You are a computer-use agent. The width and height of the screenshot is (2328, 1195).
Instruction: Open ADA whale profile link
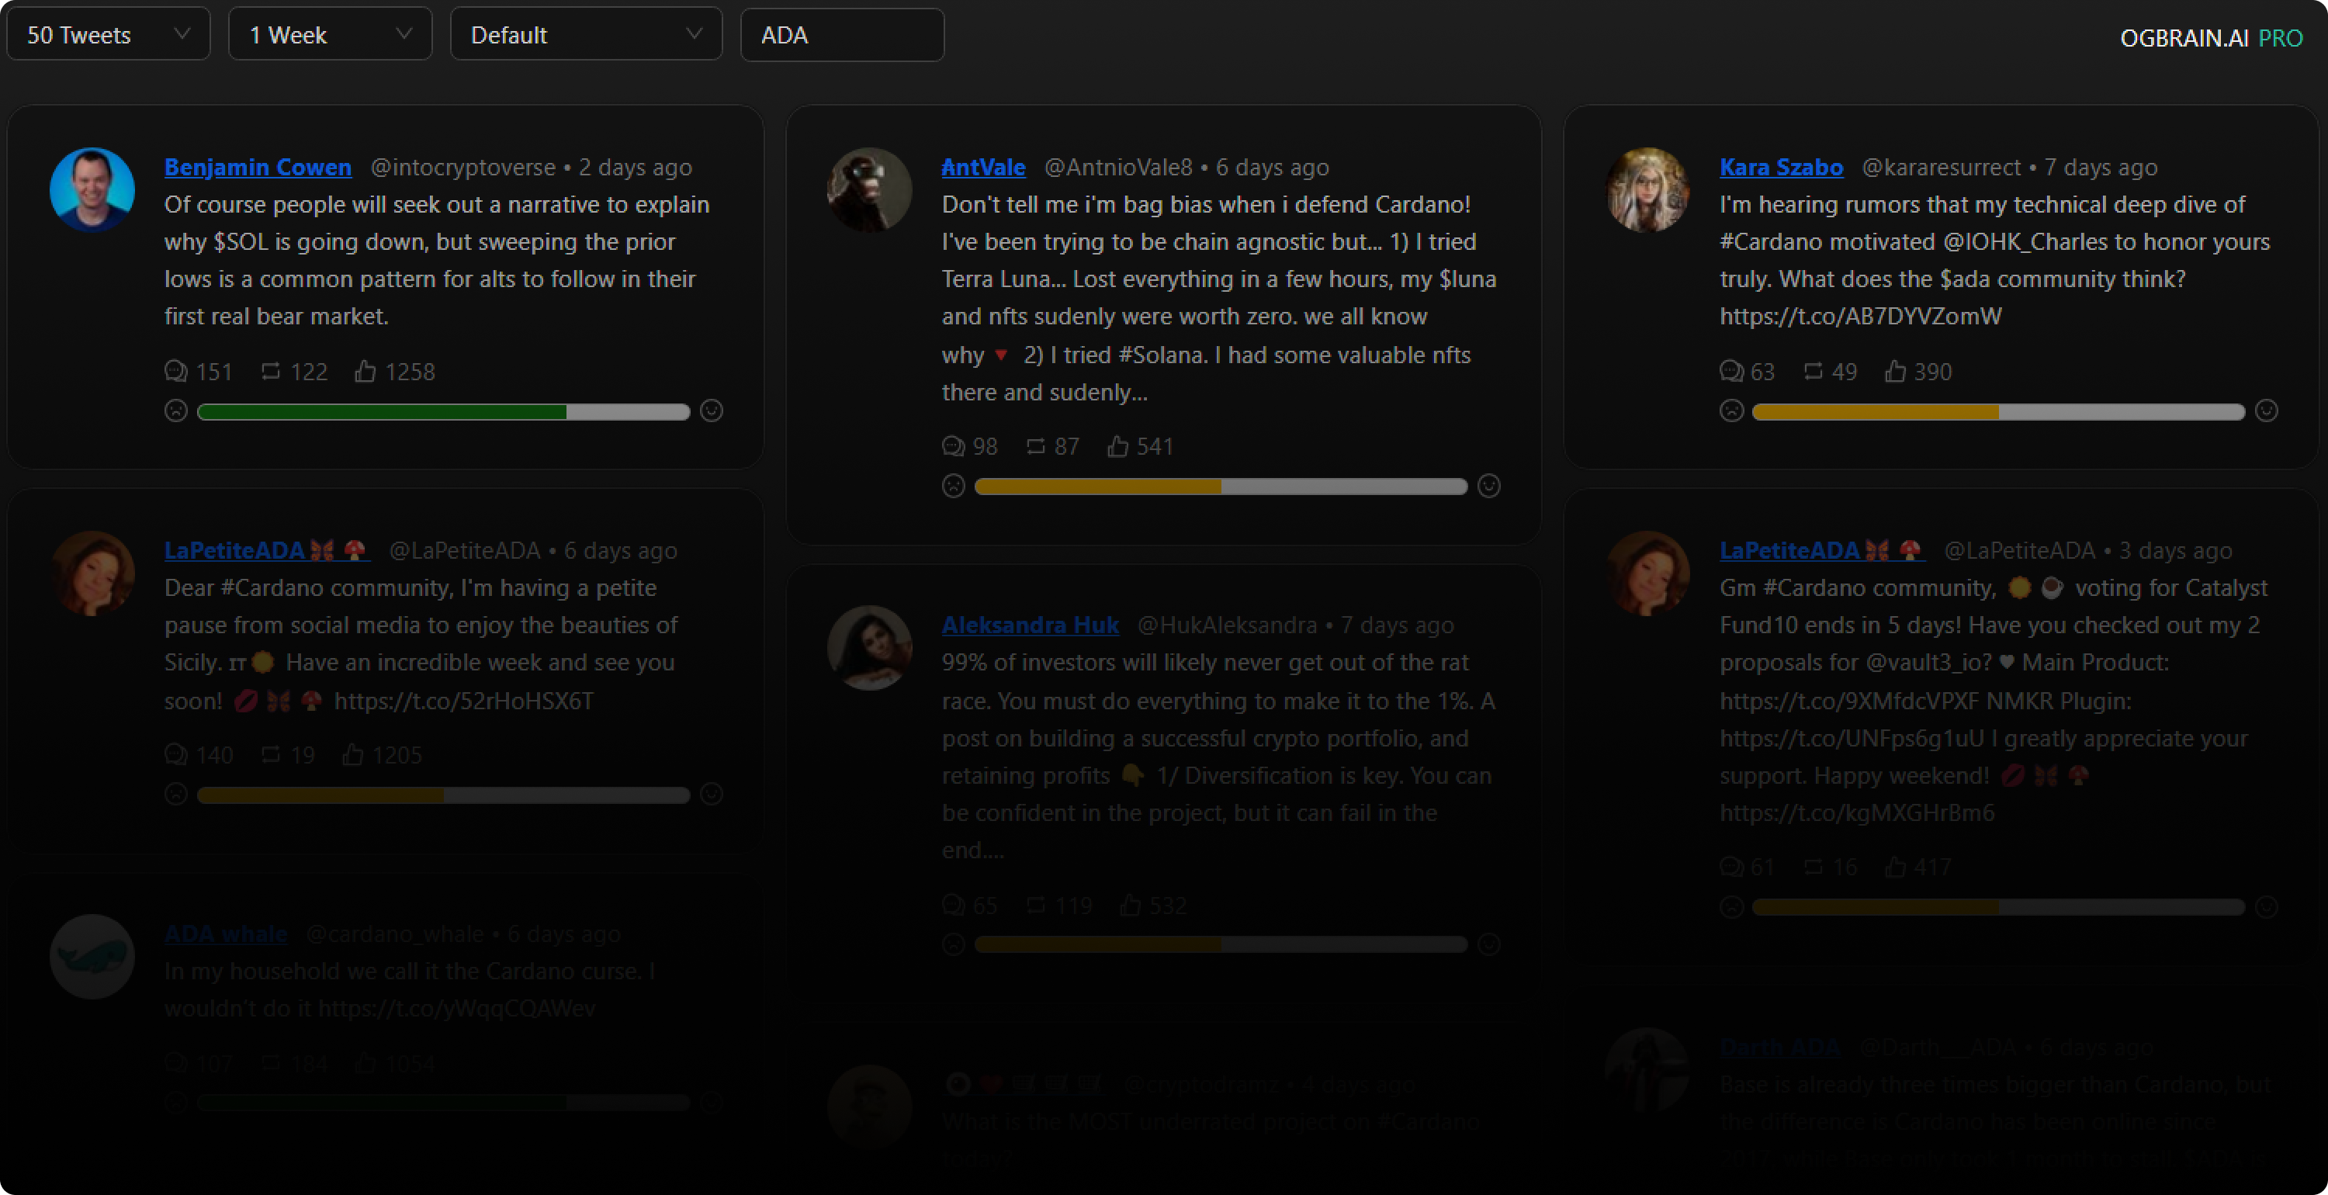tap(226, 933)
